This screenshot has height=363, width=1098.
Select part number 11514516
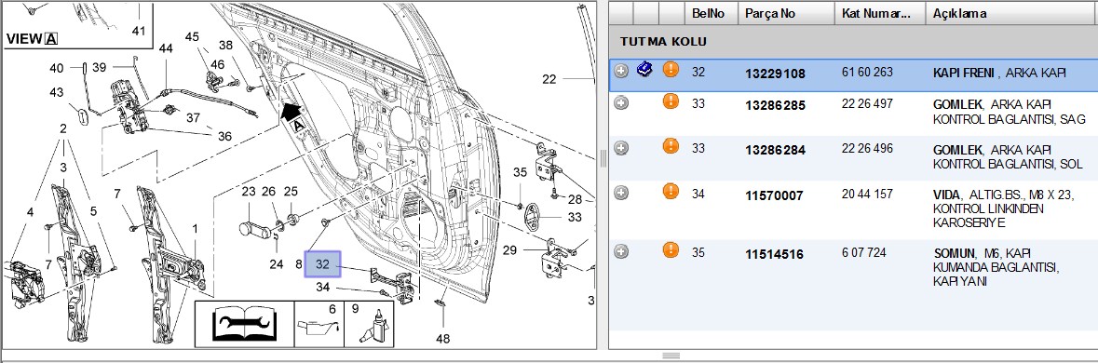(774, 255)
